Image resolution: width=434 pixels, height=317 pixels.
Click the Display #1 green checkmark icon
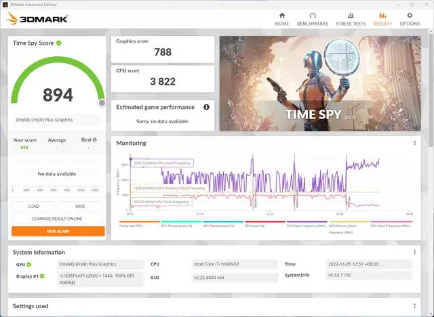pyautogui.click(x=42, y=276)
